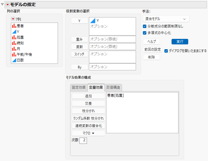The image size is (208, 161).
Task: Click the nominal icon of the 処置 column
Action: click(14, 37)
